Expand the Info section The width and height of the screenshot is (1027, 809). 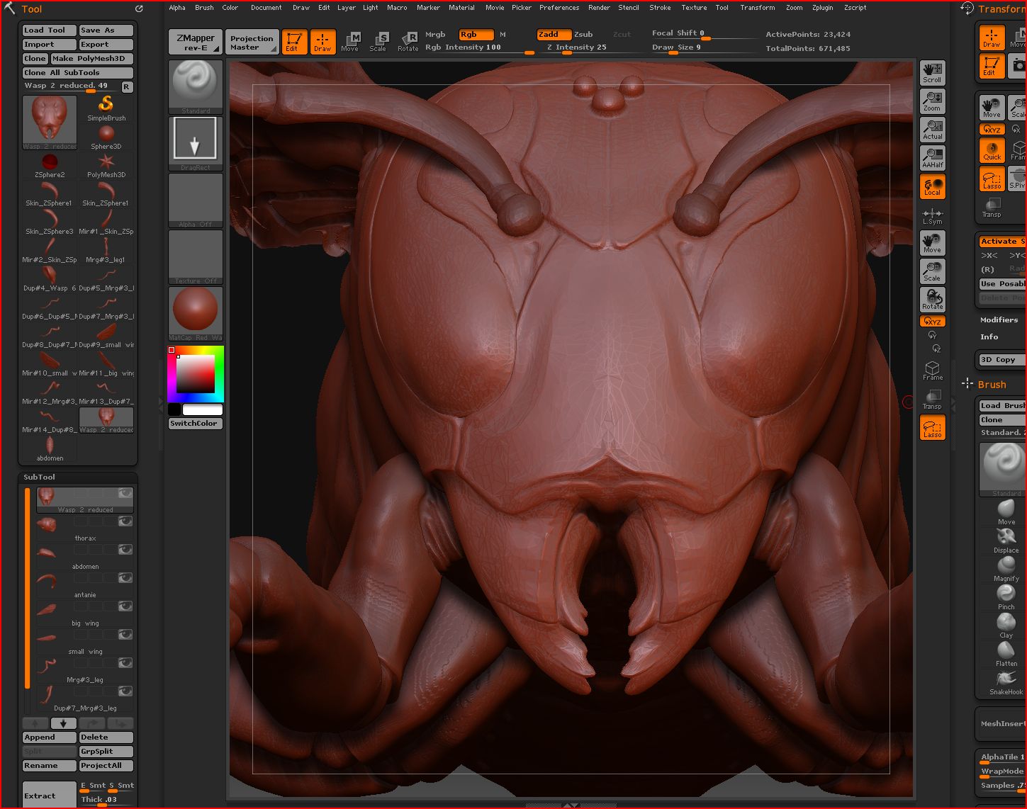tap(989, 337)
